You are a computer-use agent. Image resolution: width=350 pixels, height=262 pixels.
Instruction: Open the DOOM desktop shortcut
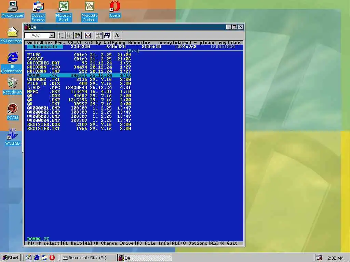(x=12, y=112)
